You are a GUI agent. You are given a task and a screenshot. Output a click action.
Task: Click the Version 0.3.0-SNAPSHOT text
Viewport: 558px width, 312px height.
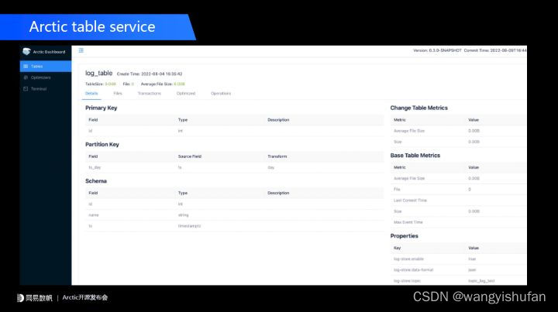pyautogui.click(x=437, y=50)
